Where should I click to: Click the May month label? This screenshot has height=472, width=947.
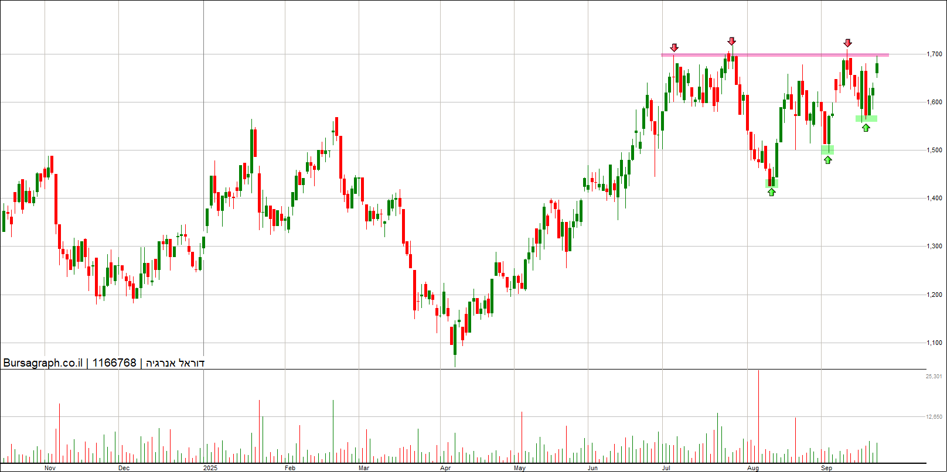click(x=520, y=468)
